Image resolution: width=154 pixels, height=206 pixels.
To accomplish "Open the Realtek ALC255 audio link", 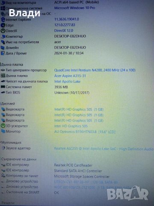I will click(104, 149).
